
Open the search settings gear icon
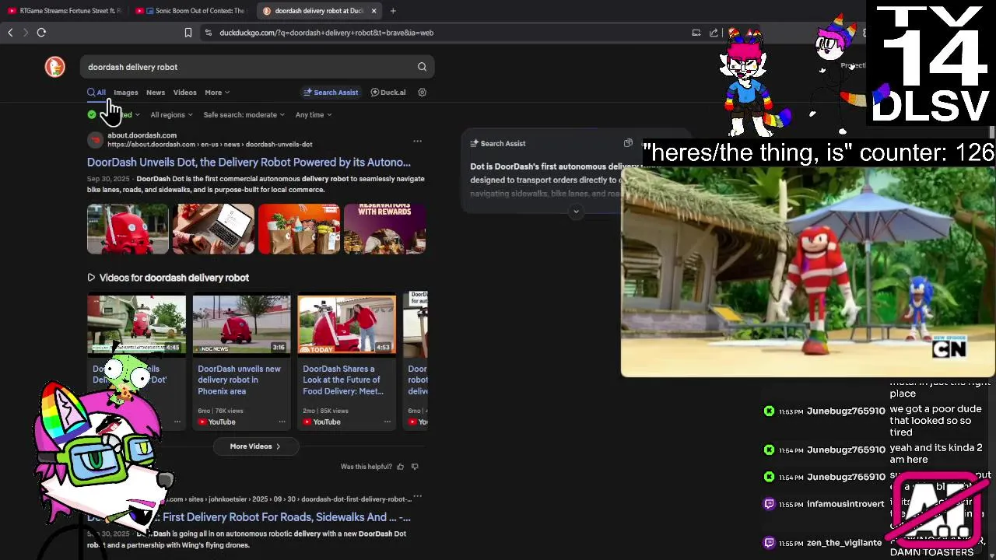(x=422, y=93)
